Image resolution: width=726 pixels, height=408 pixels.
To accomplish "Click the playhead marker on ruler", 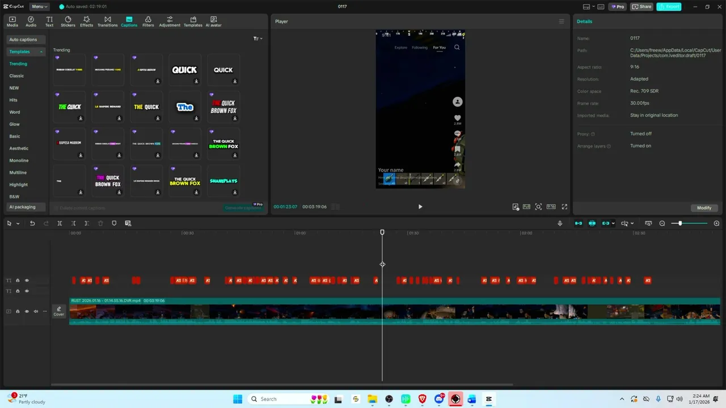I will (382, 232).
